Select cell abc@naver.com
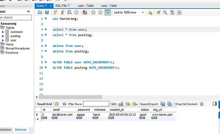 (x=64, y=115)
